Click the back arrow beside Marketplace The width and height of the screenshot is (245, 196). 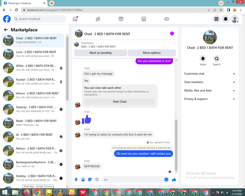click(6, 30)
